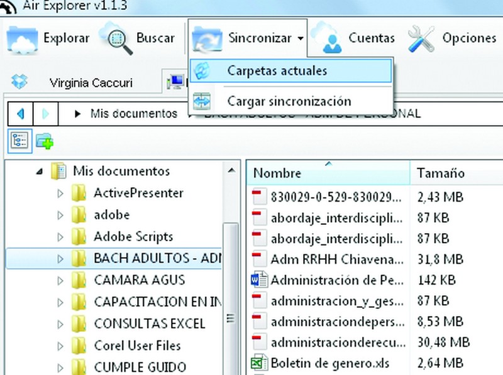
Task: Select file 830029-0-529-830029...
Action: pyautogui.click(x=336, y=197)
